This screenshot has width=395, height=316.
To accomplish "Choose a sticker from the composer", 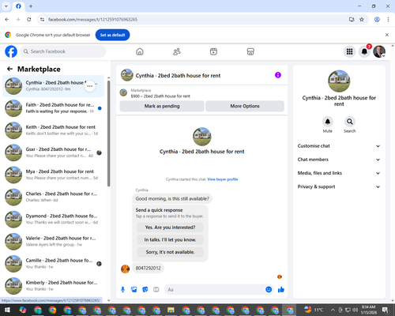I will [145, 290].
